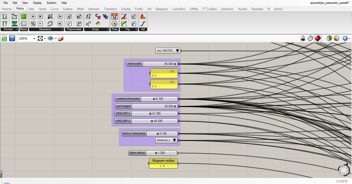Image resolution: width=352 pixels, height=184 pixels.
Task: Adjust the ORIZ REF 1 slider
Action: [x=146, y=113]
